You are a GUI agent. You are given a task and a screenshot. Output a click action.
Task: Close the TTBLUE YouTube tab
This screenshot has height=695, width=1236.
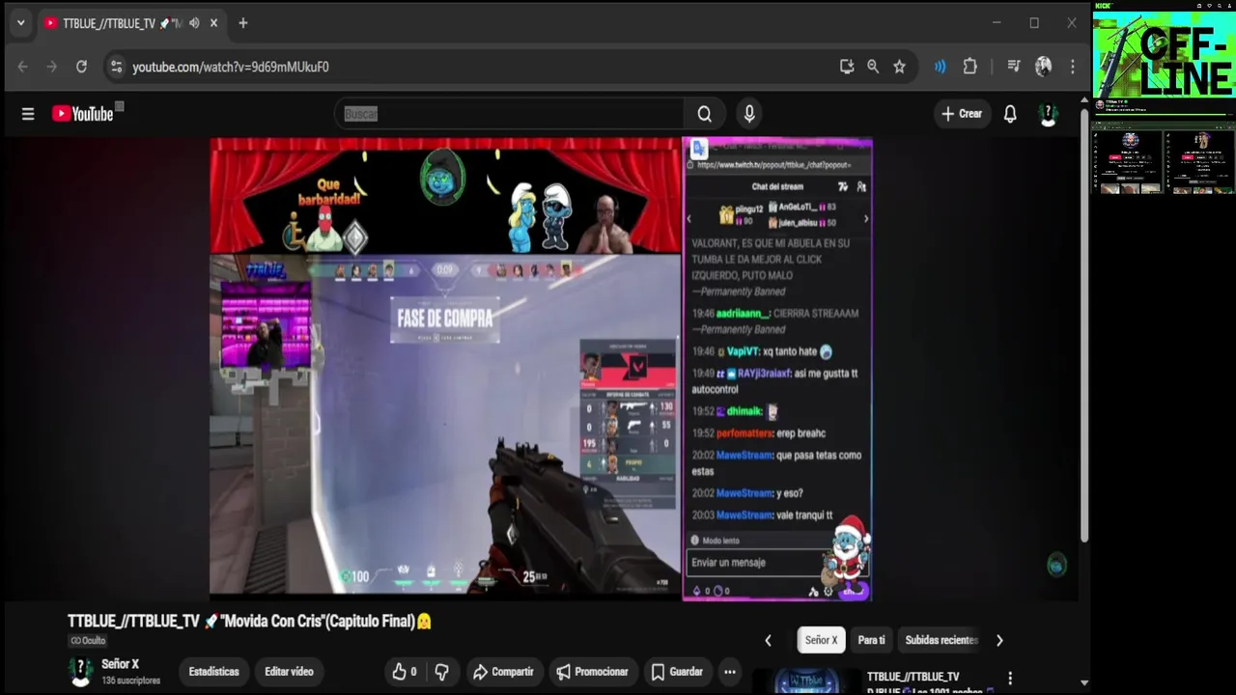tap(214, 23)
